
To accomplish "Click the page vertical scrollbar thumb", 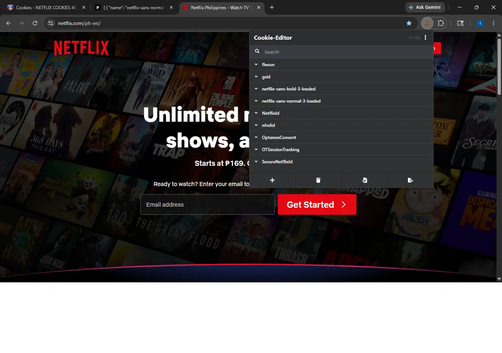I will click(499, 66).
